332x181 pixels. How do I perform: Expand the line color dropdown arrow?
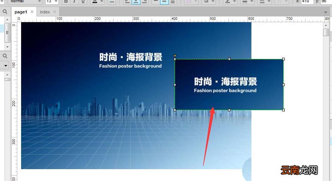tap(235, 2)
